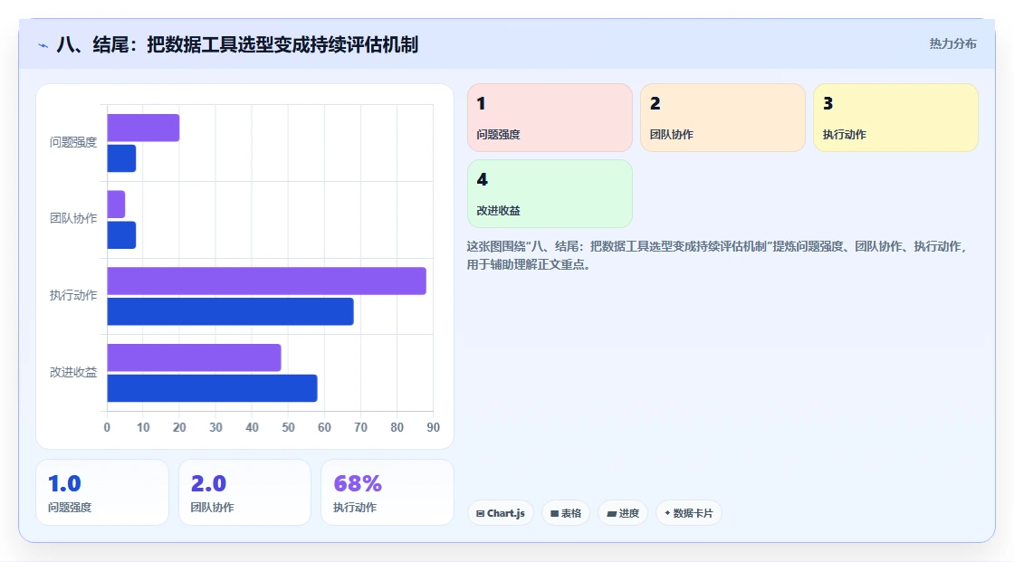Click the purple bar for 执行动作

266,281
